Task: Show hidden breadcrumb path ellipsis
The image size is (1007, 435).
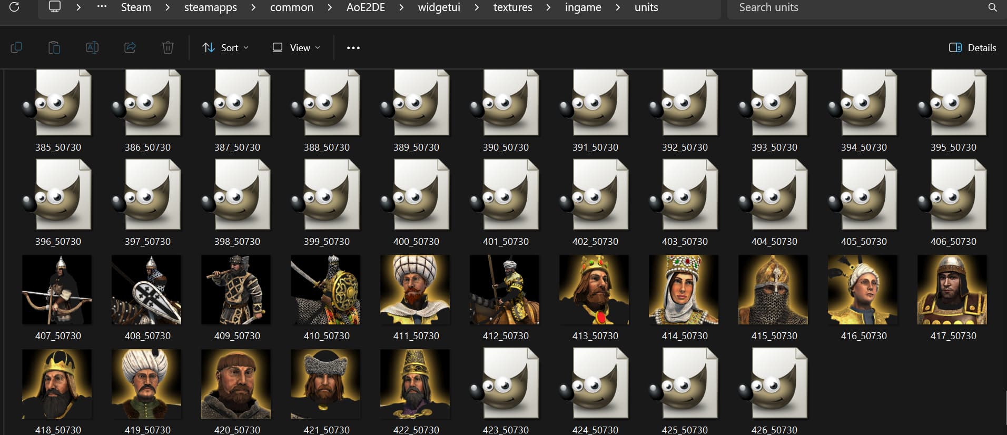Action: click(x=102, y=7)
